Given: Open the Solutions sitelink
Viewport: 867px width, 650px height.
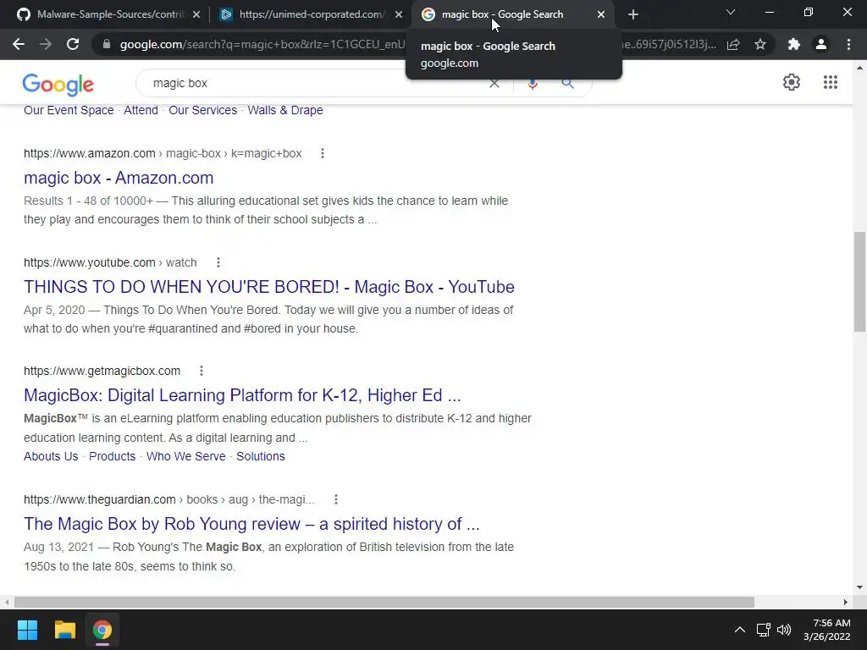Looking at the screenshot, I should point(261,456).
